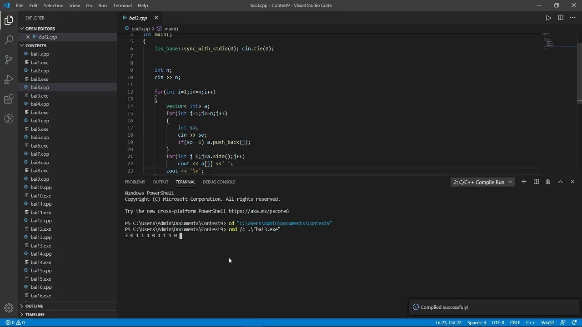Run code with the play icon
The width and height of the screenshot is (582, 327).
point(548,18)
